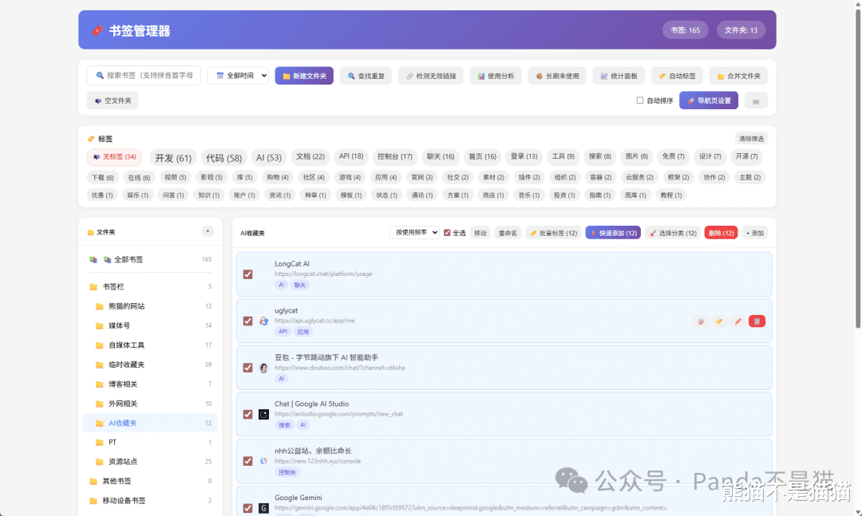Screen dimensions: 862x516
Task: Click the rocket logo beside 书签管理器
Action: 97,31
